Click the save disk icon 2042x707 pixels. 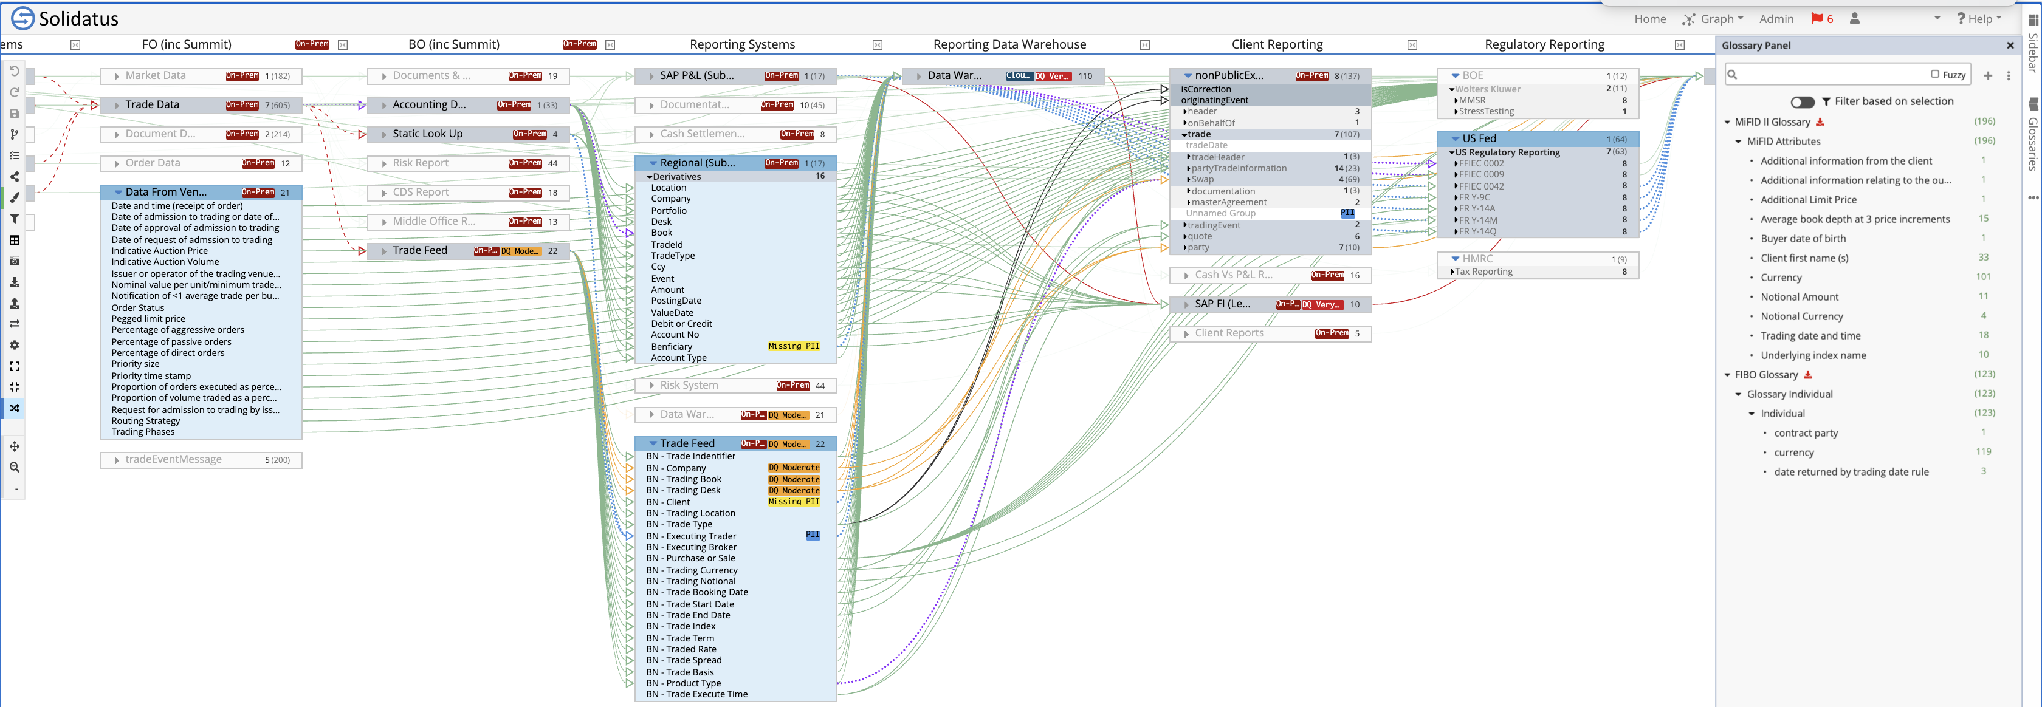click(x=14, y=114)
